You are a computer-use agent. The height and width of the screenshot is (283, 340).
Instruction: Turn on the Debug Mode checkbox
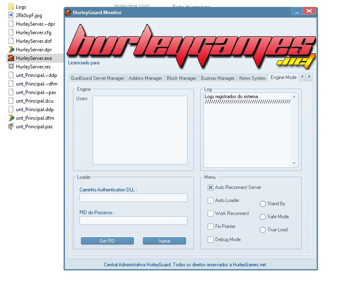point(210,239)
